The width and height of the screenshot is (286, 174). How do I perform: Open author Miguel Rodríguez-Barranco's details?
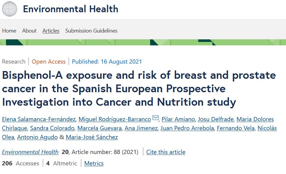click(x=115, y=119)
